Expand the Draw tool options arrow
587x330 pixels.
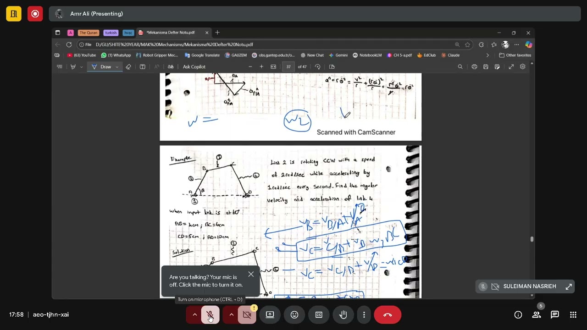tap(117, 67)
